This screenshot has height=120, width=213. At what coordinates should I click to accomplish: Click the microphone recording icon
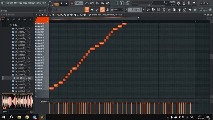tap(189, 3)
